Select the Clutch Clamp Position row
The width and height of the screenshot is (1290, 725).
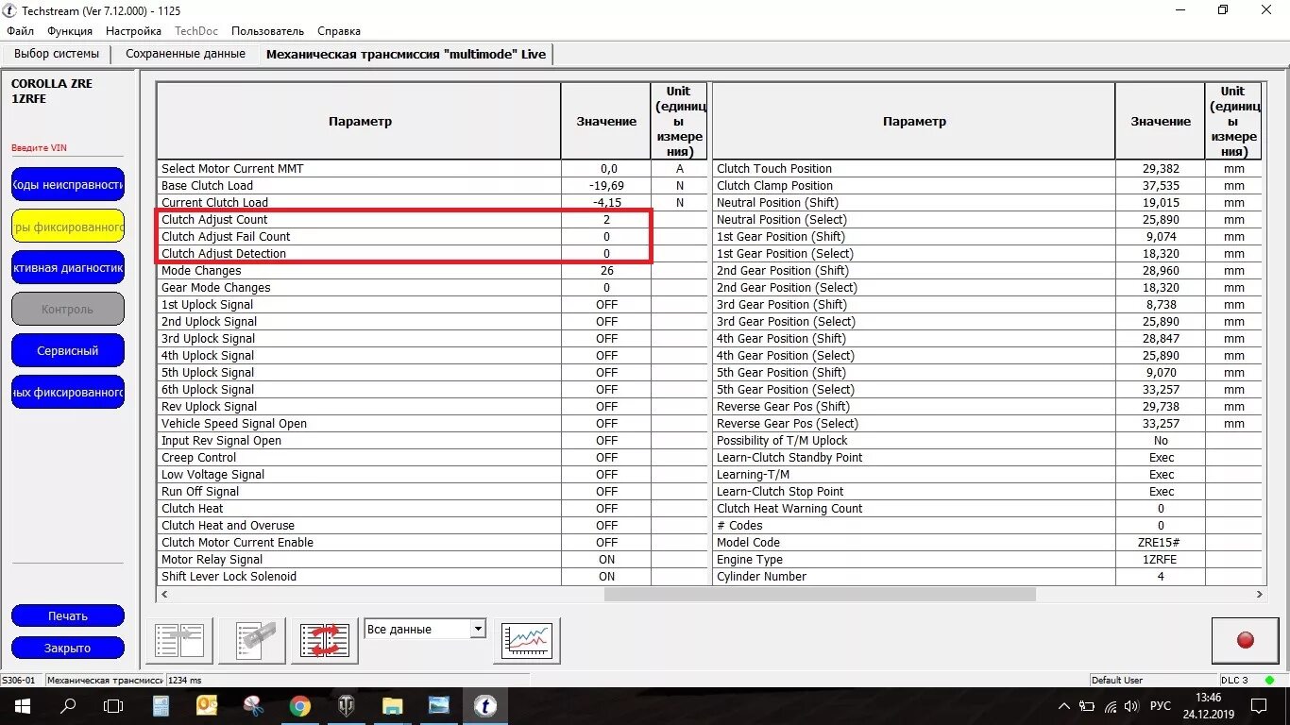pos(987,185)
